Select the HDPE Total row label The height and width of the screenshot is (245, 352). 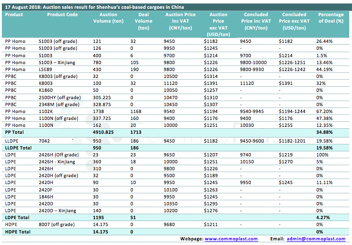pyautogui.click(x=17, y=232)
